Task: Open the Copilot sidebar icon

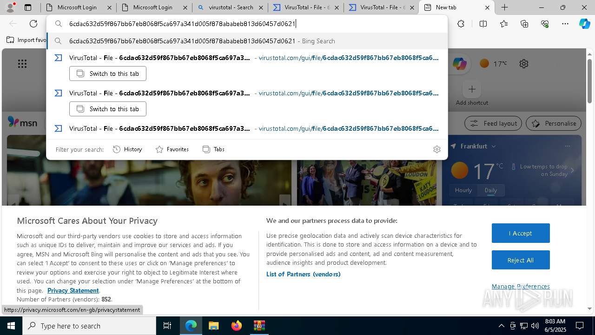Action: pyautogui.click(x=585, y=24)
